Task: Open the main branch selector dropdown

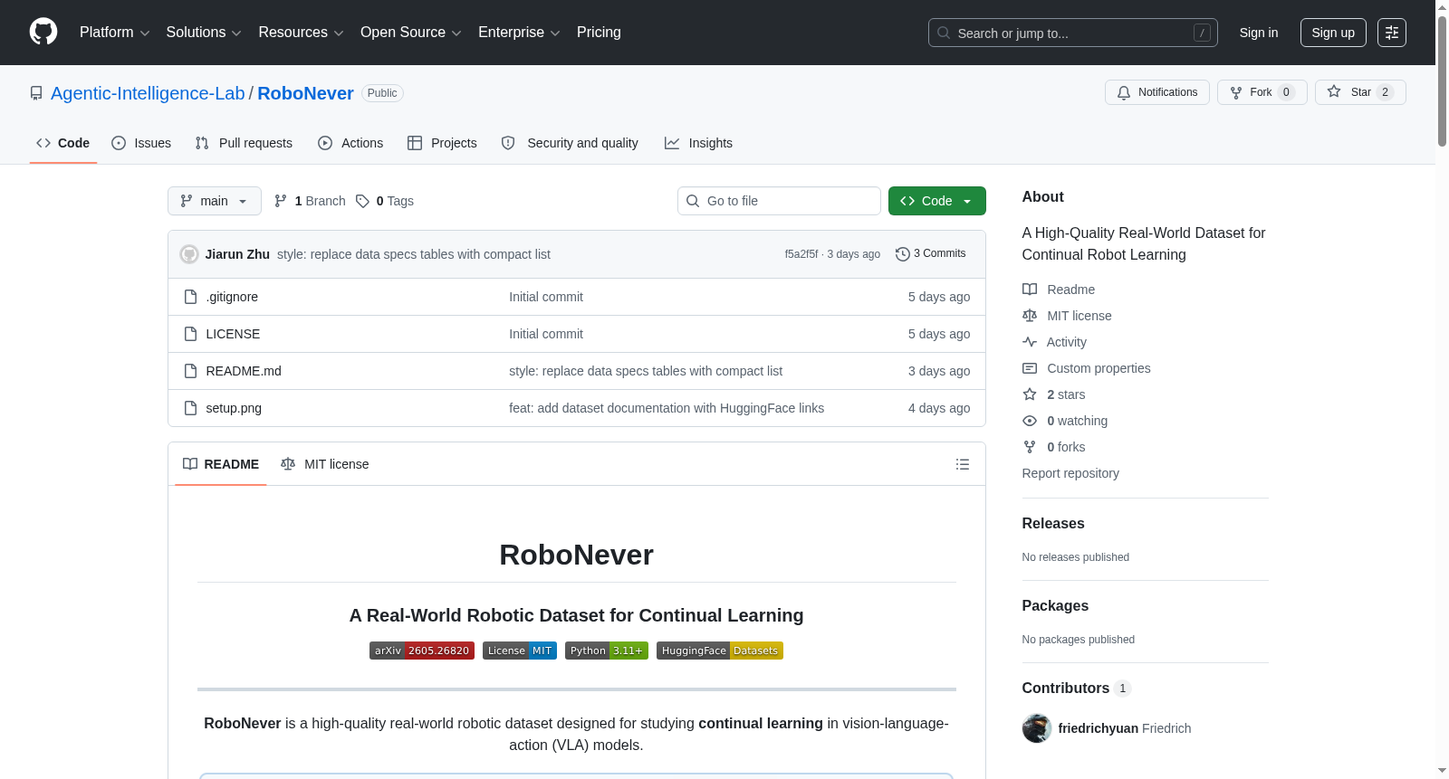Action: tap(215, 201)
